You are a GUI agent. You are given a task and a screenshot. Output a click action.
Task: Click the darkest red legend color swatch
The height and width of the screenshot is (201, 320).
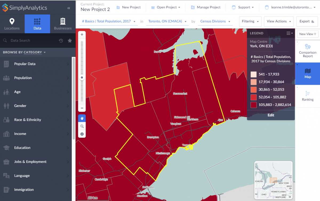pos(253,105)
